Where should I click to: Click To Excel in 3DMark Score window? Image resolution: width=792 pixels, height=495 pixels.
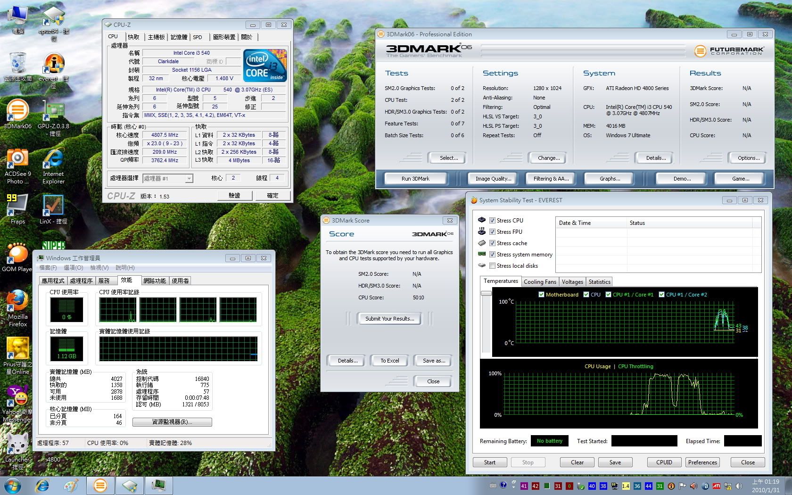coord(389,361)
